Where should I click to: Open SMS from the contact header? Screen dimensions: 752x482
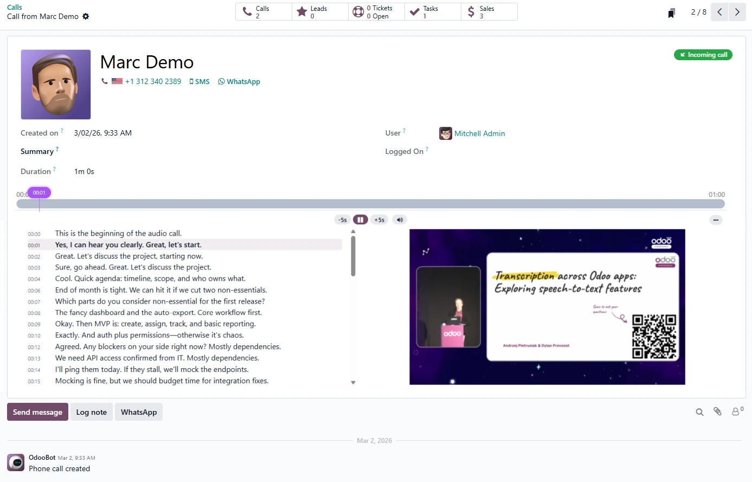pyautogui.click(x=200, y=81)
